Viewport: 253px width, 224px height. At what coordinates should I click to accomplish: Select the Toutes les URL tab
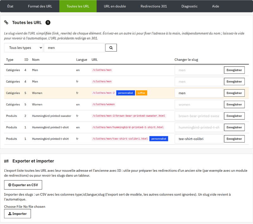point(78,6)
